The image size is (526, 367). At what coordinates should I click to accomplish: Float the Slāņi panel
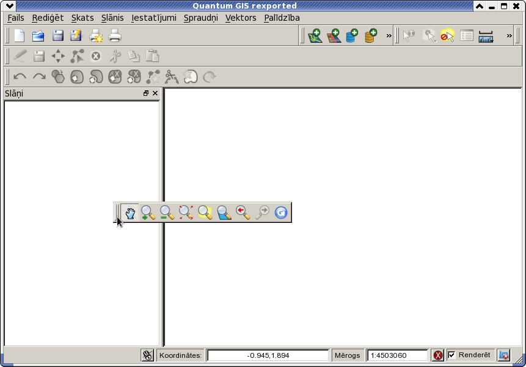coord(146,93)
